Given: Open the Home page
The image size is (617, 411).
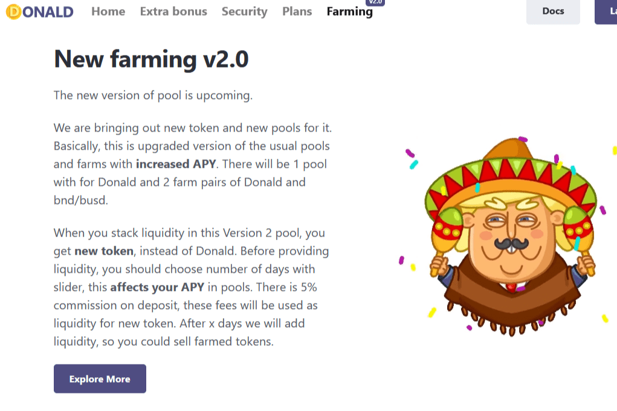Looking at the screenshot, I should pyautogui.click(x=108, y=11).
